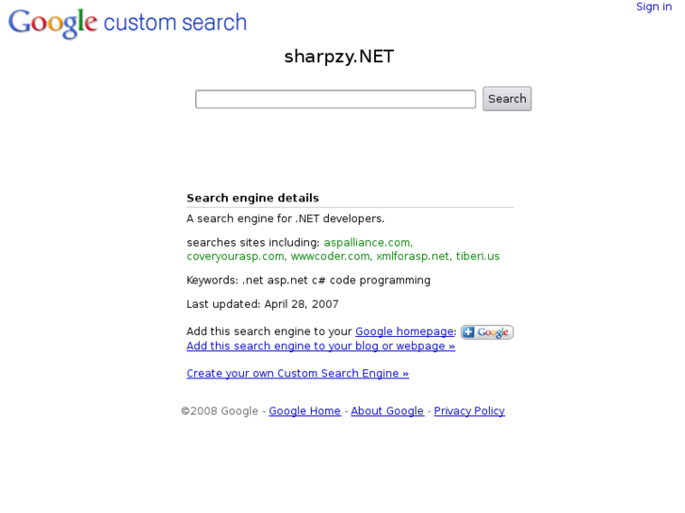Click the aspalliance.com site name

pyautogui.click(x=367, y=243)
